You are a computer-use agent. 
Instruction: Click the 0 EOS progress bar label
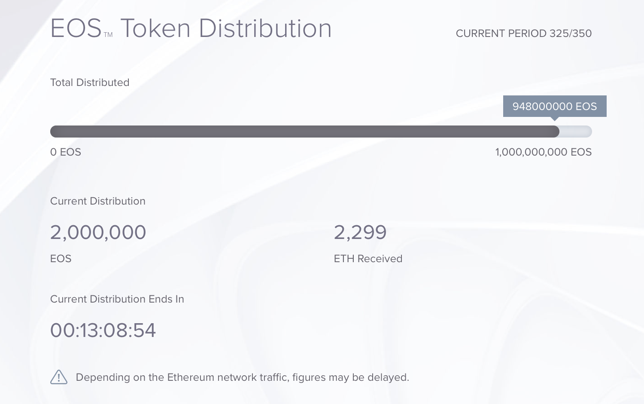click(66, 152)
